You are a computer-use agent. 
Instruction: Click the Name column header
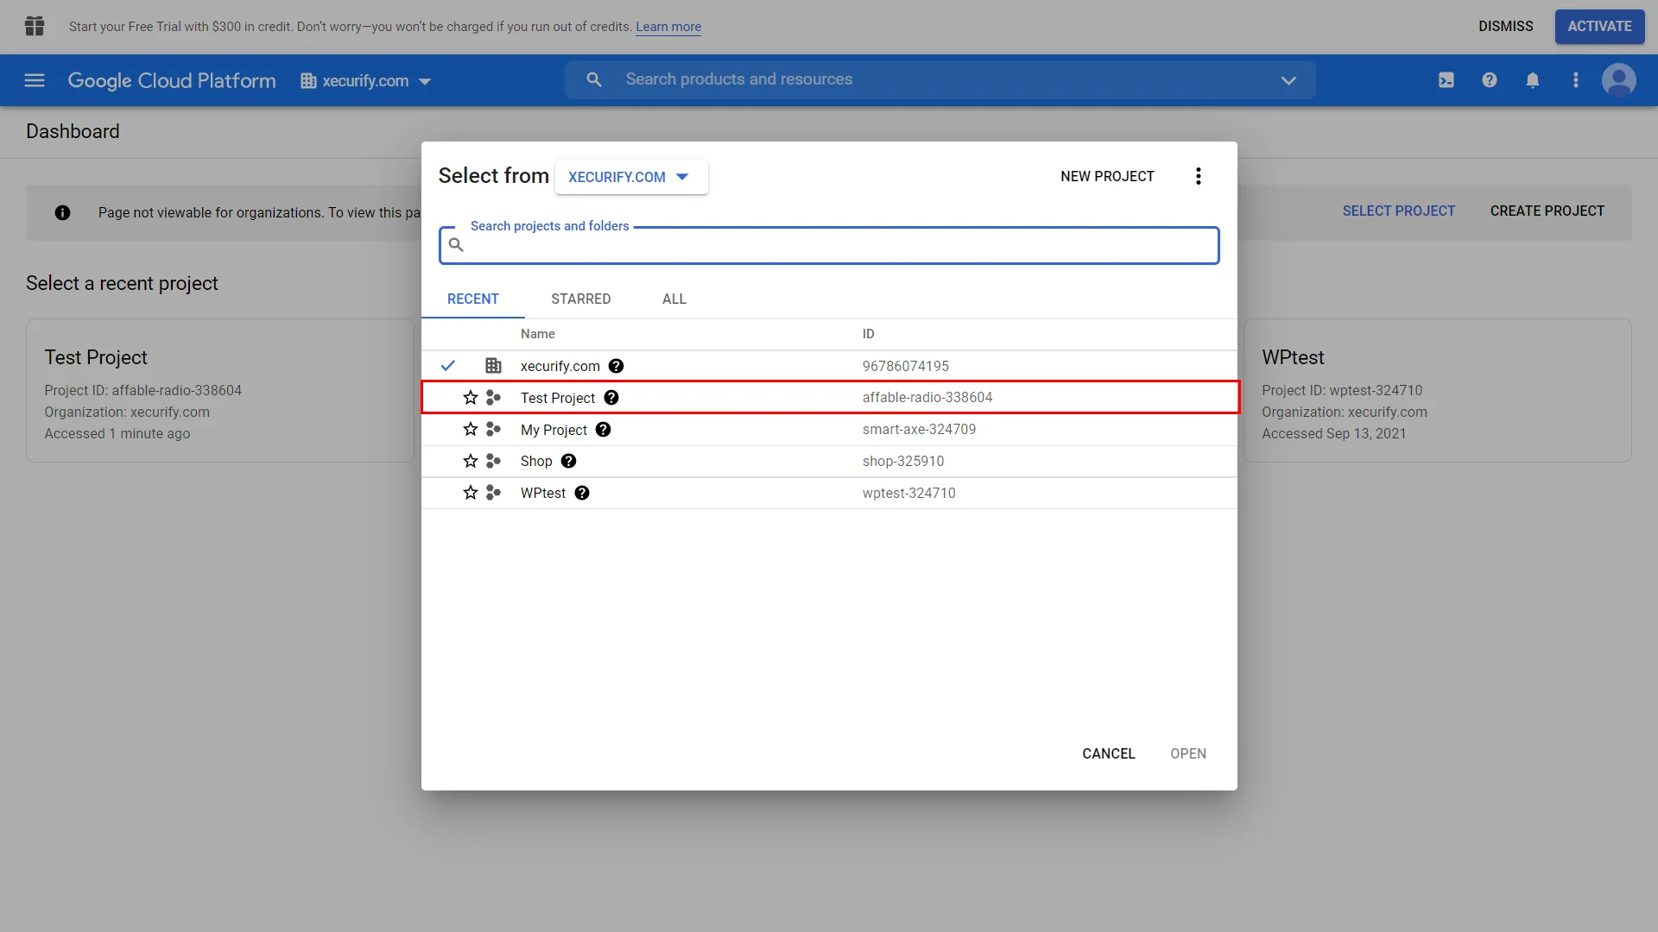coord(538,334)
